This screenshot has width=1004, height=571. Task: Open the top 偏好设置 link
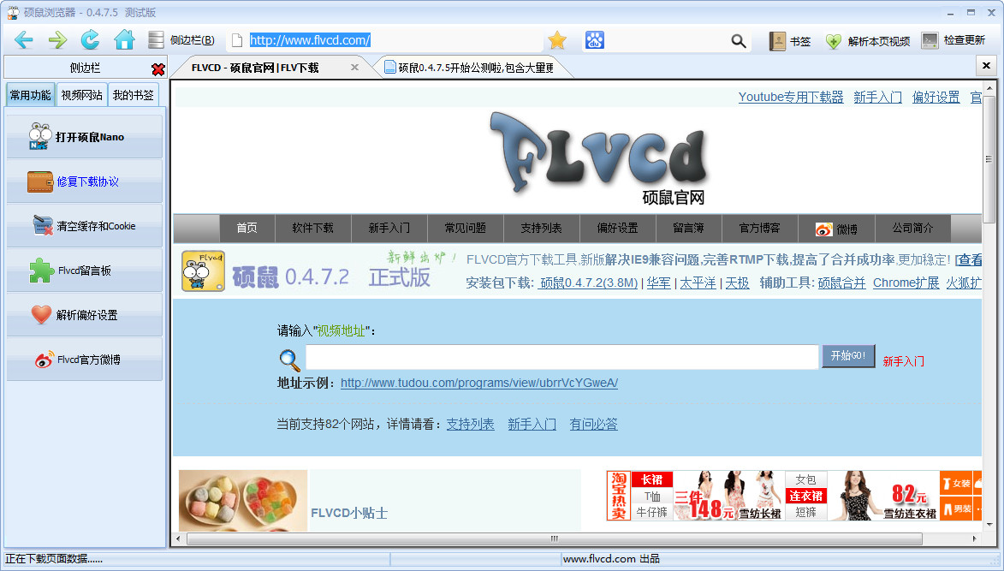[936, 97]
